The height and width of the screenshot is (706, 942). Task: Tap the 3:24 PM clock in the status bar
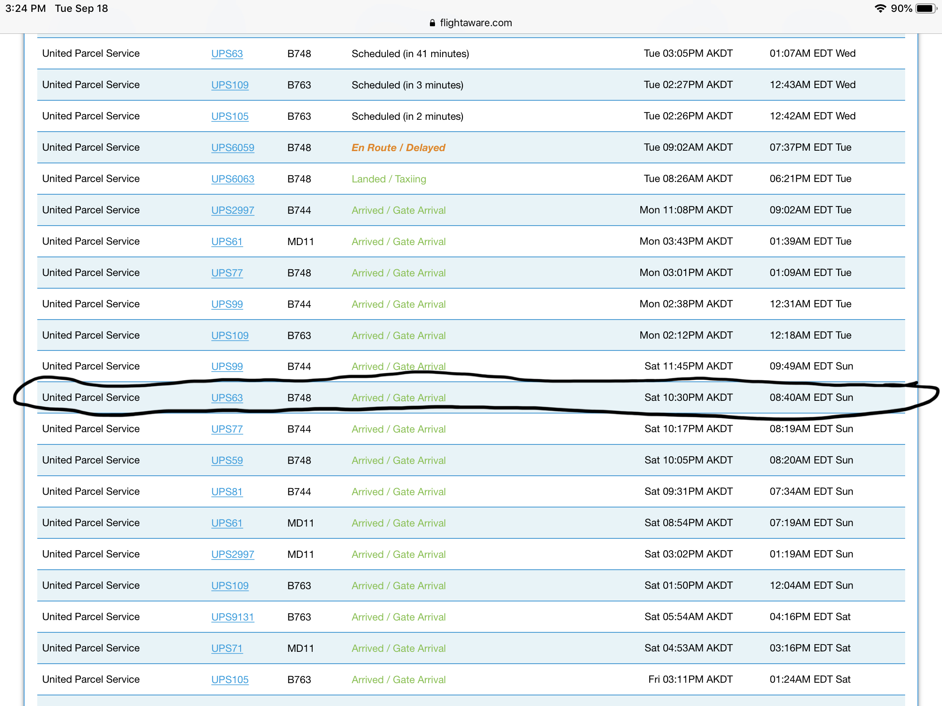pyautogui.click(x=25, y=8)
